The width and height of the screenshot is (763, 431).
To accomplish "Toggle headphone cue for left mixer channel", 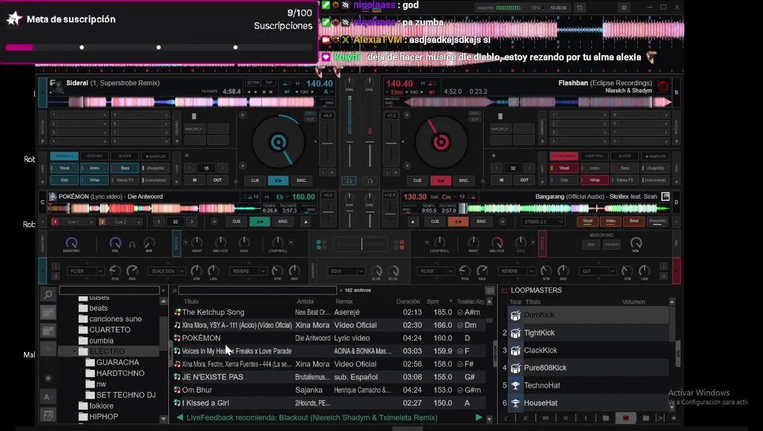I will click(x=350, y=180).
